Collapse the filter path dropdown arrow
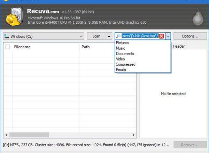The width and height of the screenshot is (209, 153). click(x=168, y=36)
